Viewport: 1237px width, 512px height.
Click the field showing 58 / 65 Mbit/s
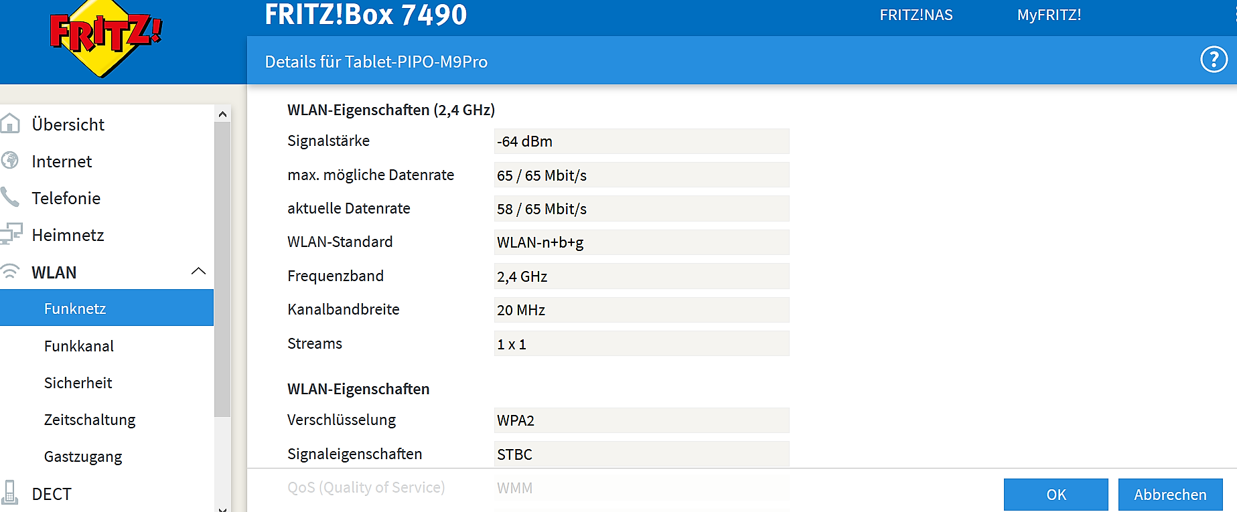(x=642, y=208)
